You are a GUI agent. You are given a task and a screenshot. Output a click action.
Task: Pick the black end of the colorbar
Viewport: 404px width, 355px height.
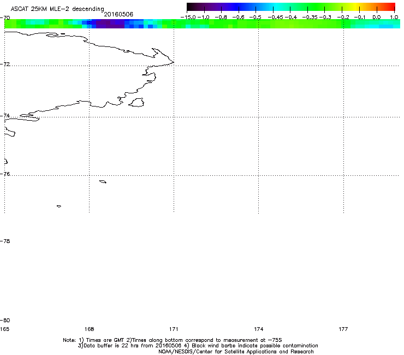pyautogui.click(x=191, y=7)
